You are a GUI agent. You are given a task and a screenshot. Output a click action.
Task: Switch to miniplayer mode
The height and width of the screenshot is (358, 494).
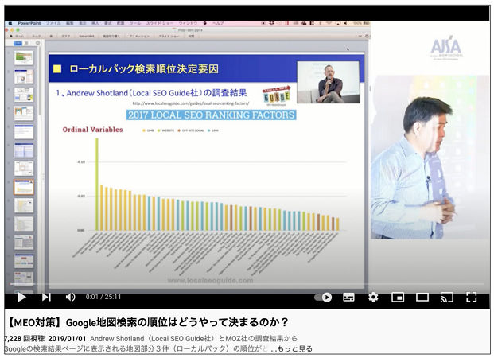click(398, 297)
